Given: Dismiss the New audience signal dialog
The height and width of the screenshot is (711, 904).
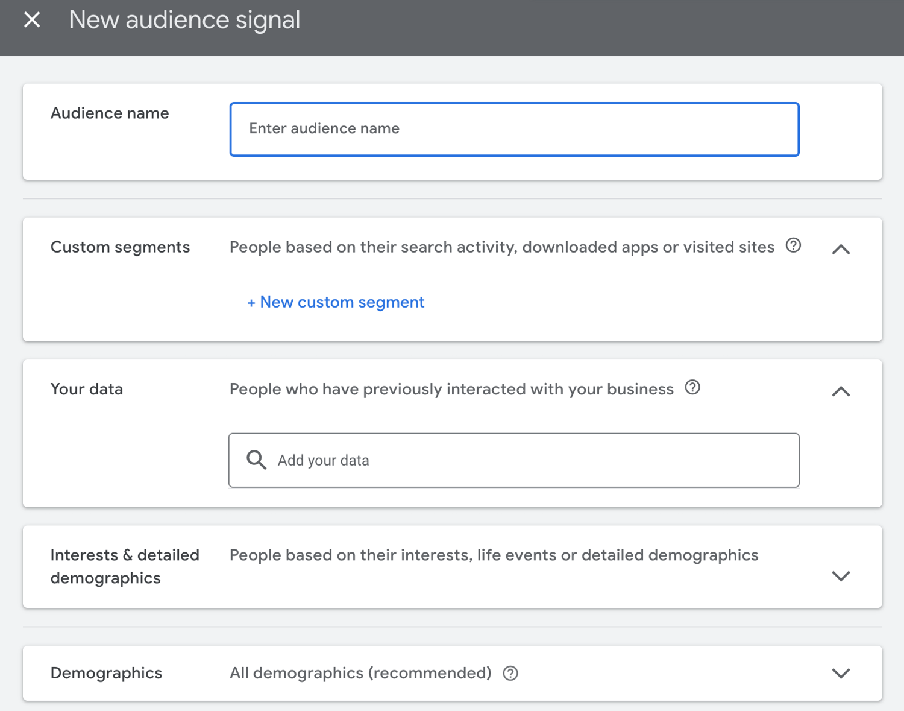Looking at the screenshot, I should click(31, 19).
